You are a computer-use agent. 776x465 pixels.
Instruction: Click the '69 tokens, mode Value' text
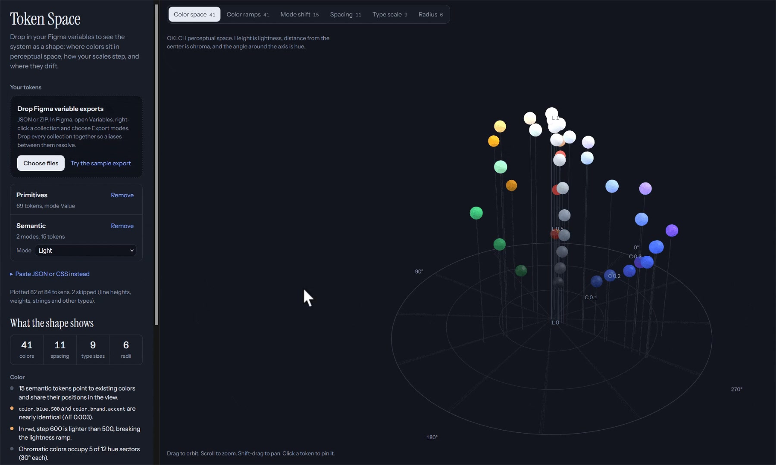click(46, 206)
